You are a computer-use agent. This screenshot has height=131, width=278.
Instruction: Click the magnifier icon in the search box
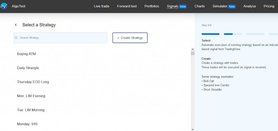click(x=17, y=38)
